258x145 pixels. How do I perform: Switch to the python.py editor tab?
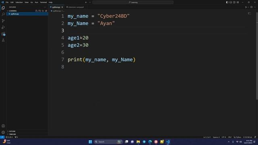56,7
